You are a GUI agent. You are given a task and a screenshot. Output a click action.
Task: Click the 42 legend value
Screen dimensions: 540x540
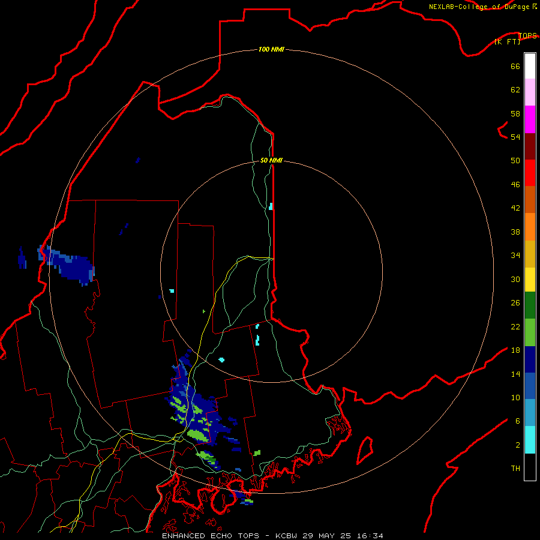[515, 208]
